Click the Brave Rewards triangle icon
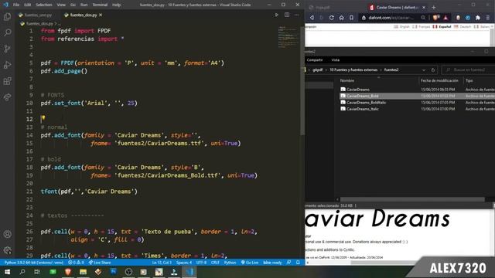 (445, 18)
